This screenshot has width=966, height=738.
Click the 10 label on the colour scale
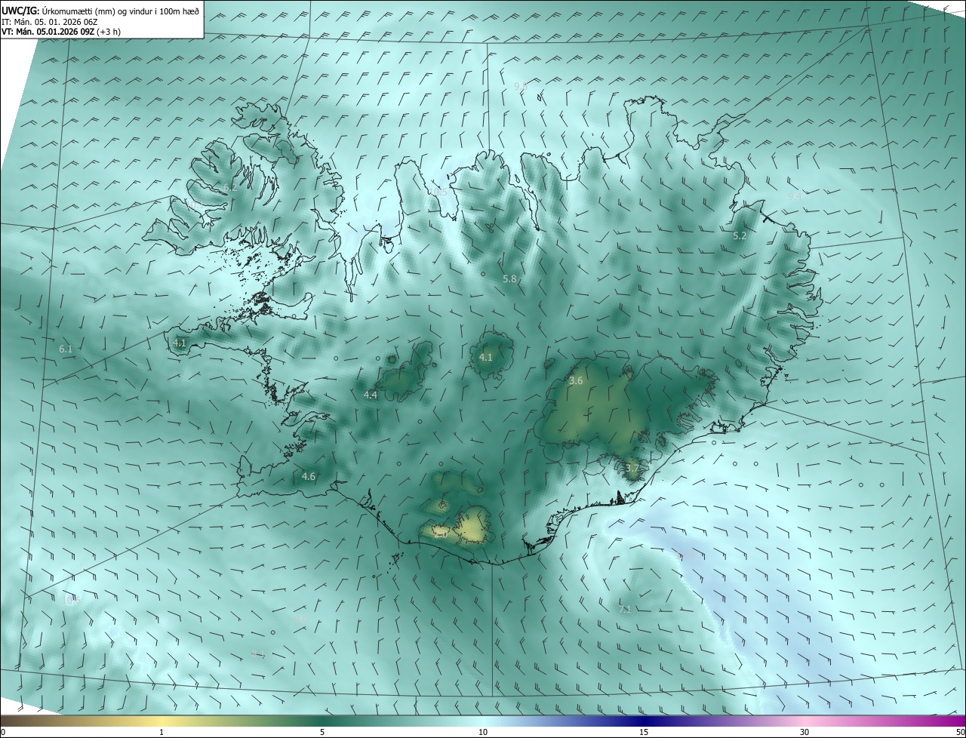[483, 733]
